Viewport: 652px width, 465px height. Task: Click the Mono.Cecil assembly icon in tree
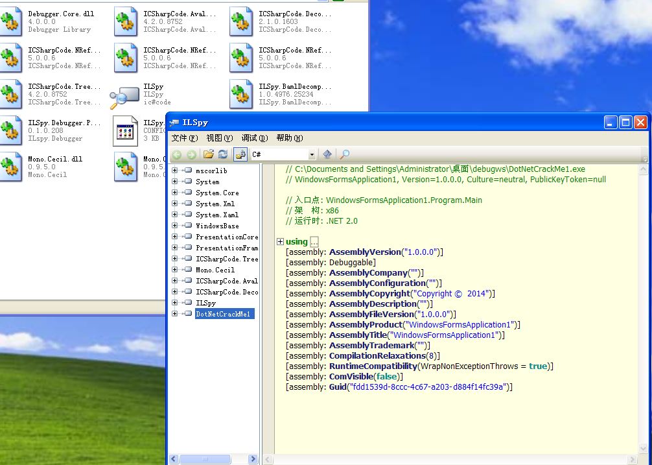(188, 270)
